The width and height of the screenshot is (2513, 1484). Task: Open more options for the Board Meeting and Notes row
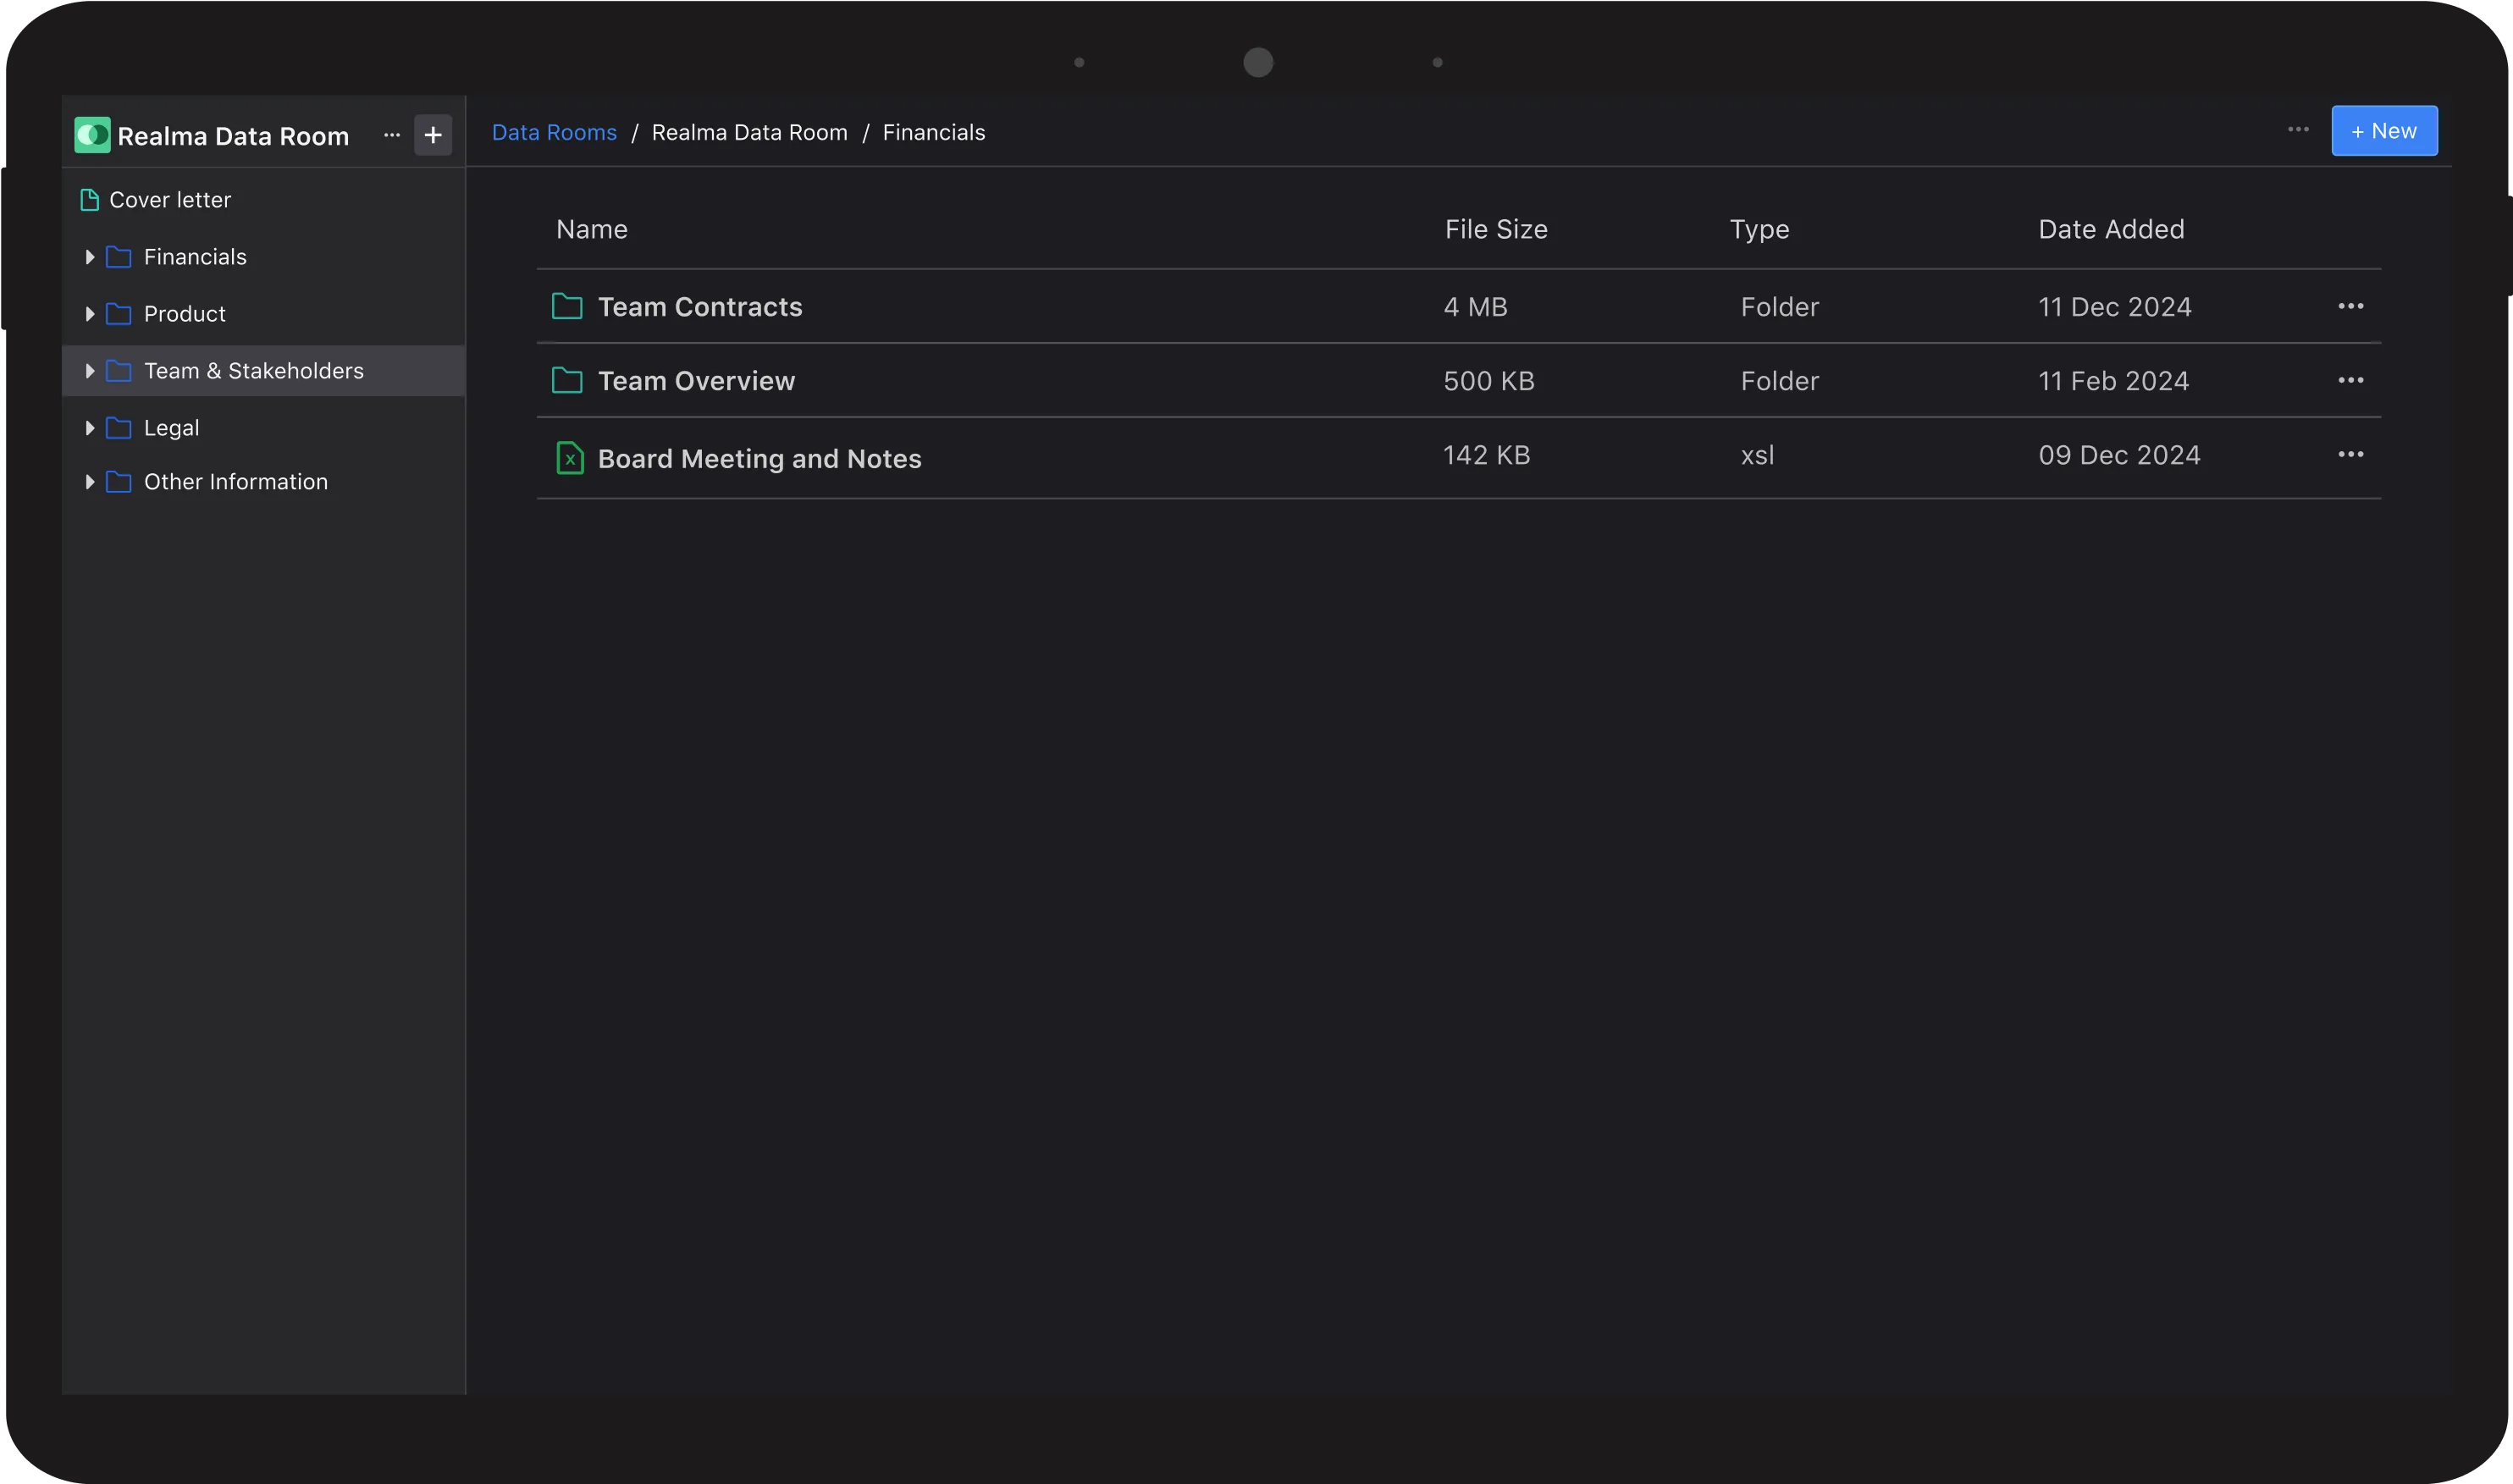pyautogui.click(x=2350, y=454)
